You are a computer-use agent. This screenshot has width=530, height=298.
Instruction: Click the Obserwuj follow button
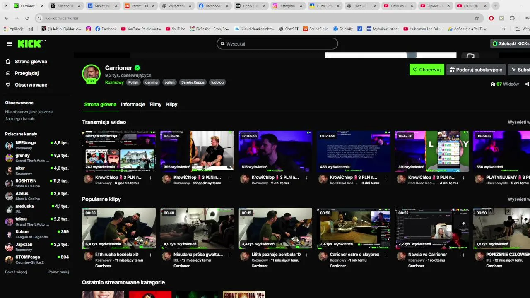click(427, 70)
